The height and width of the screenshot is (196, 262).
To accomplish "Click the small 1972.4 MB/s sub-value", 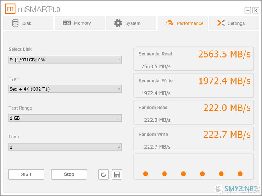I will (x=156, y=93).
